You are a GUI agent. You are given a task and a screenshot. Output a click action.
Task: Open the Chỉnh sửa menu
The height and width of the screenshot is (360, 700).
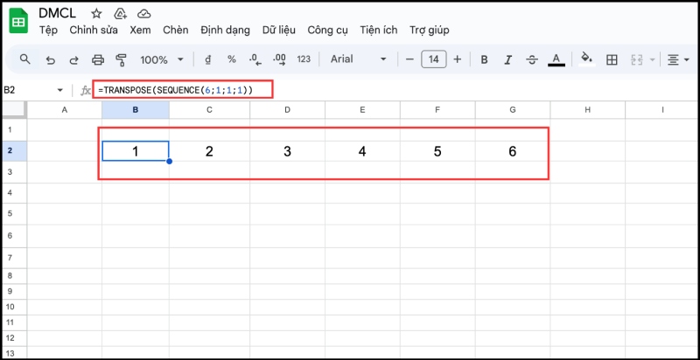coord(94,31)
